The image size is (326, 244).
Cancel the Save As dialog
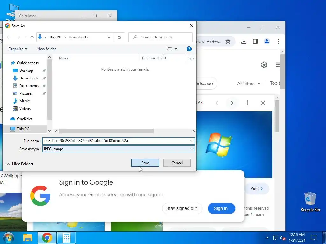coord(177,163)
